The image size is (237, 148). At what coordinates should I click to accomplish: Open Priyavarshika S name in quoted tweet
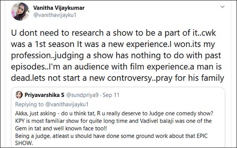(x=44, y=95)
